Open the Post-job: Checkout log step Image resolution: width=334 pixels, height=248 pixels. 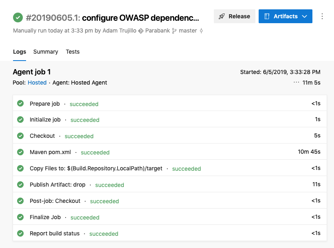tap(170, 200)
